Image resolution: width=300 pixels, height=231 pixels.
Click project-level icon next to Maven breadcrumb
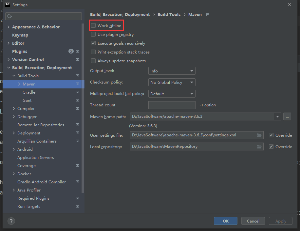click(x=208, y=15)
